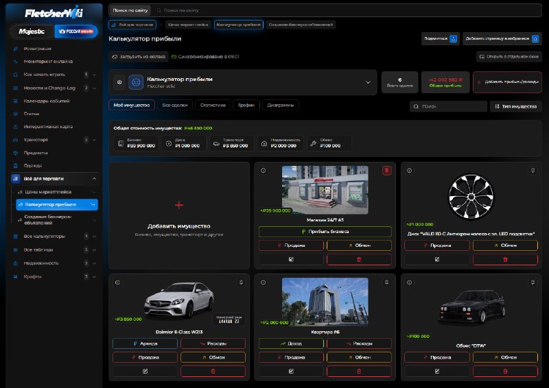Open the Все сделки tab
Image resolution: width=549 pixels, height=388 pixels.
coord(175,105)
